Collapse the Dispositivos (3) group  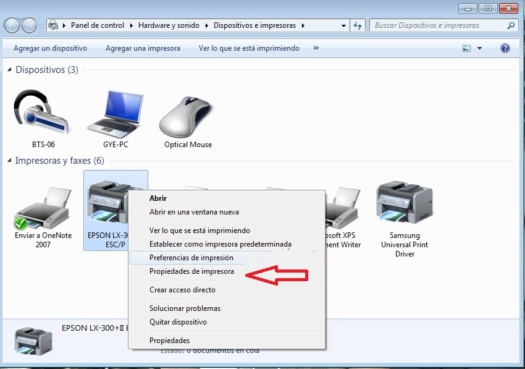coord(9,69)
